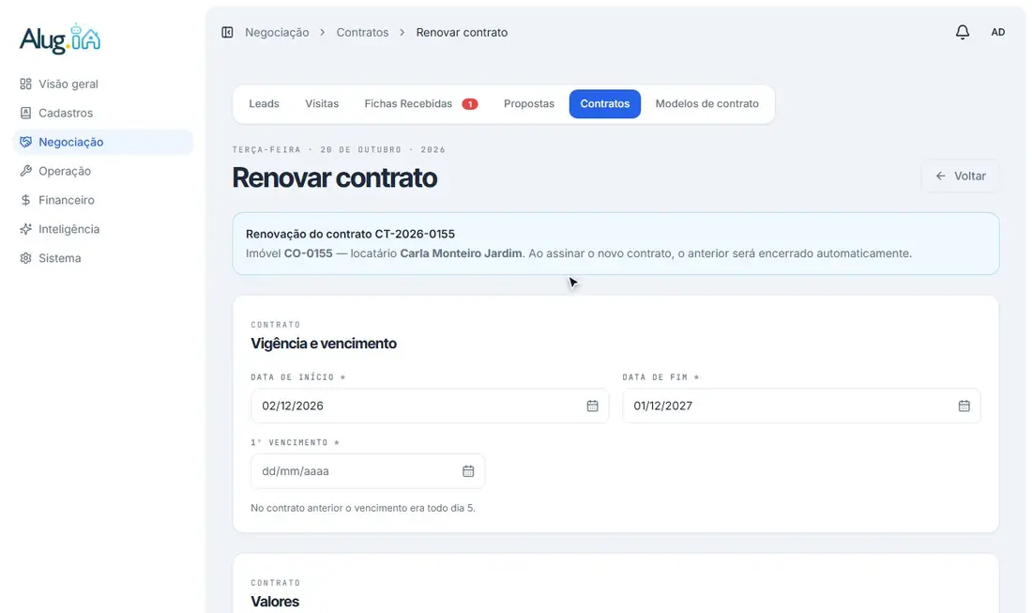This screenshot has height=613, width=1032.
Task: Click the Cadastros contact icon
Action: click(25, 113)
